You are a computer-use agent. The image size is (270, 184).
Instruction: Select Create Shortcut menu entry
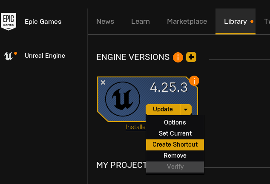175,144
